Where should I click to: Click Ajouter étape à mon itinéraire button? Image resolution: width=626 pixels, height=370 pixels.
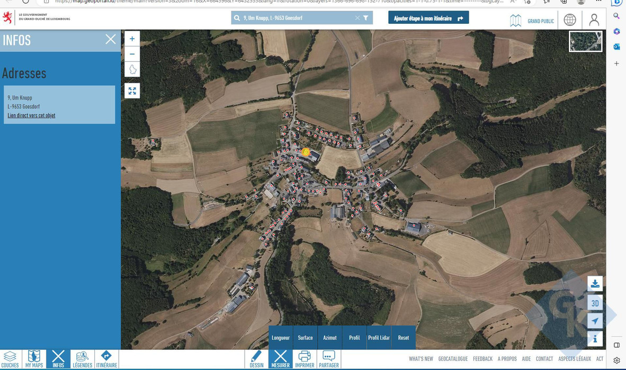point(428,18)
